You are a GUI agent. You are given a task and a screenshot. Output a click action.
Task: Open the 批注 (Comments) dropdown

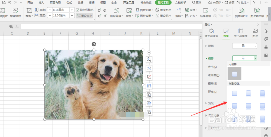point(243,3)
